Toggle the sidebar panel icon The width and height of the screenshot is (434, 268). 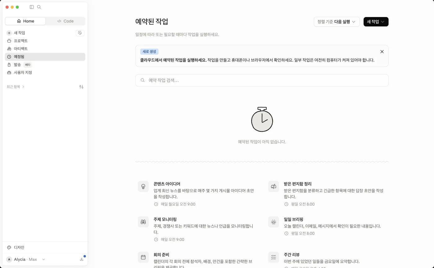tap(32, 7)
